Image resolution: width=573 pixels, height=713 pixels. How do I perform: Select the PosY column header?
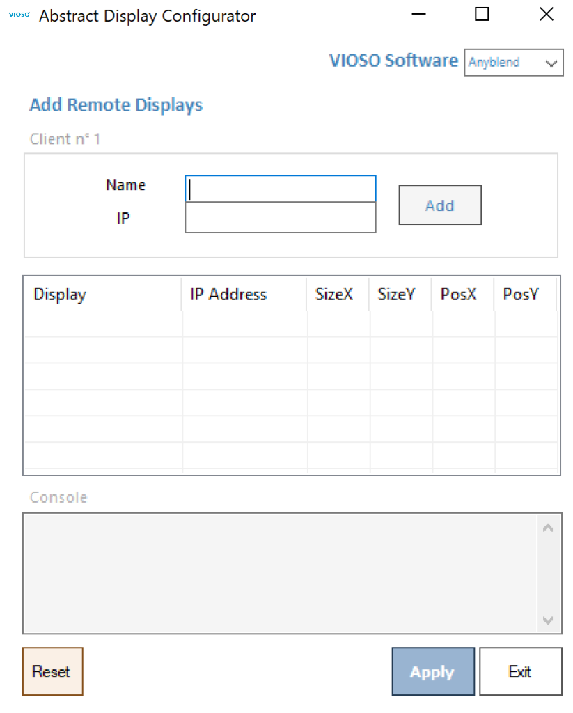pyautogui.click(x=525, y=295)
